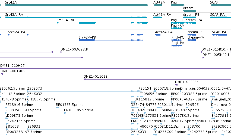Select the RP004203383.5prime EST label
231x136 pixels.
point(189,94)
